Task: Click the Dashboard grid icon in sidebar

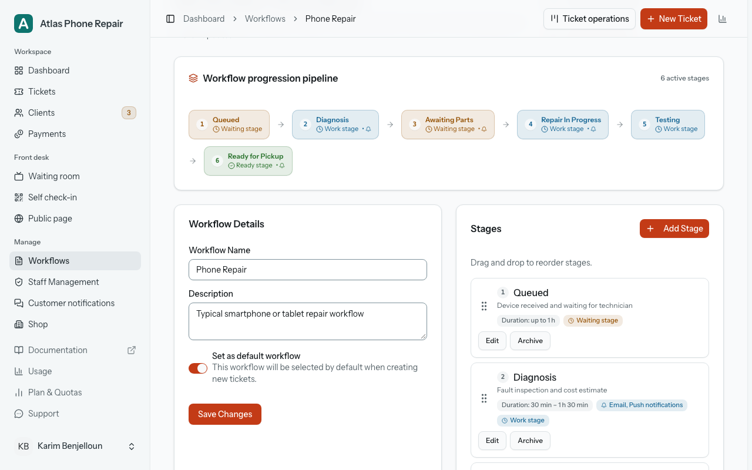Action: 19,70
